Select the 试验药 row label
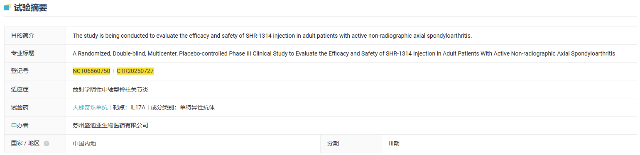Viewport: 640px width, 155px height. tap(20, 107)
